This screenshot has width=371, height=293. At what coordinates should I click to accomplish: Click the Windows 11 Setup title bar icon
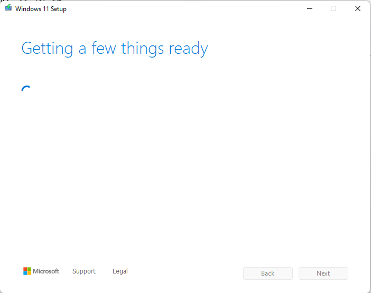pos(8,8)
